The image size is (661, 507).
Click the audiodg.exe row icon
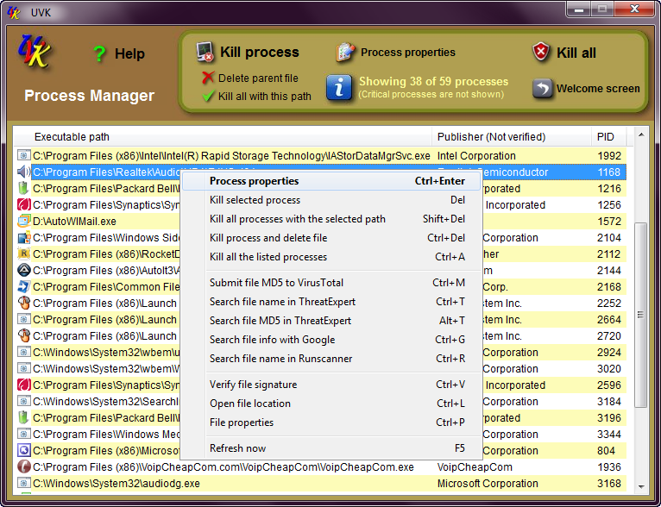pyautogui.click(x=23, y=484)
